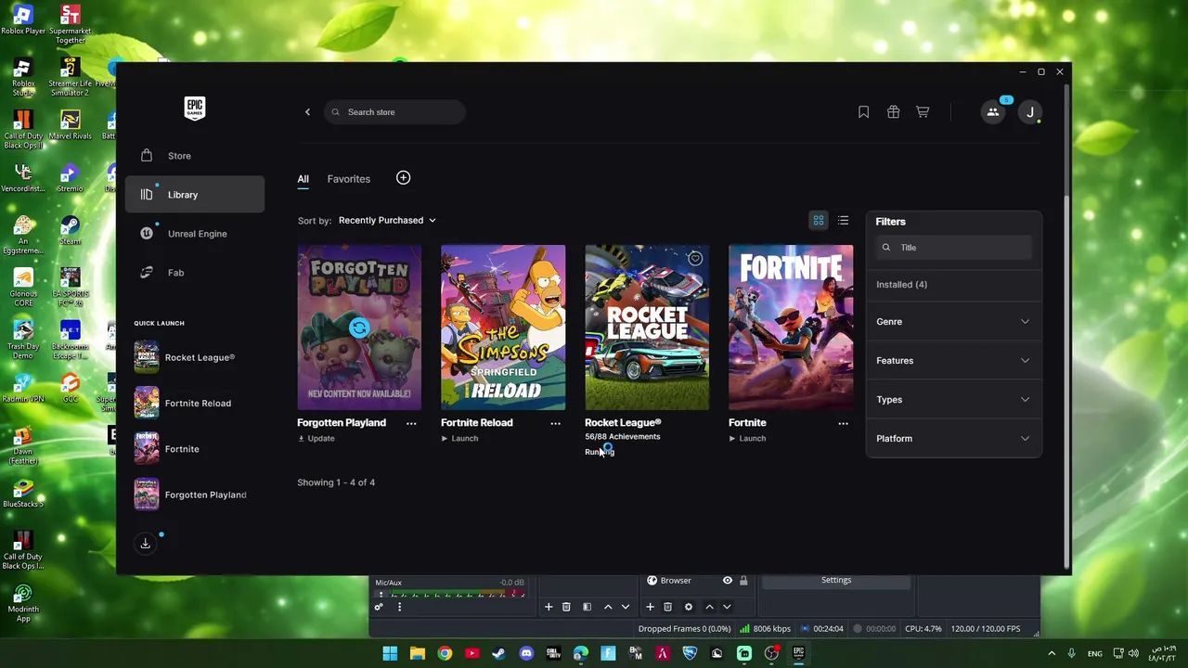Open the shopping cart
Image resolution: width=1188 pixels, height=668 pixels.
point(923,112)
